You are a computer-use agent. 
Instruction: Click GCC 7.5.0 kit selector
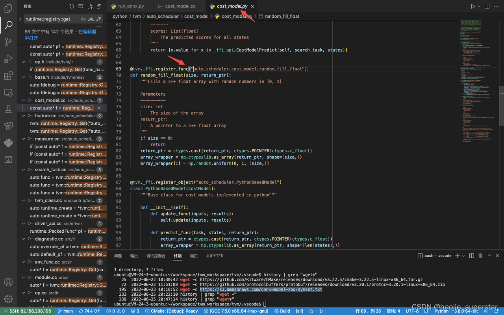coord(236,311)
